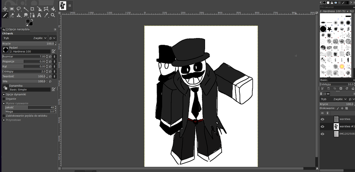Select the Smudge tool
Image resolution: width=355 pixels, height=172 pixels.
tap(26, 15)
